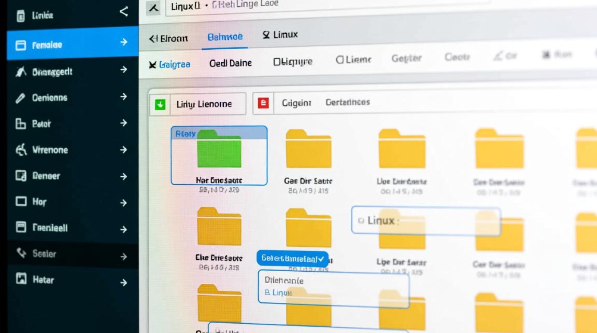Viewport: 597px width, 333px height.
Task: Open the green Har Dnesaote folder
Action: (x=219, y=149)
